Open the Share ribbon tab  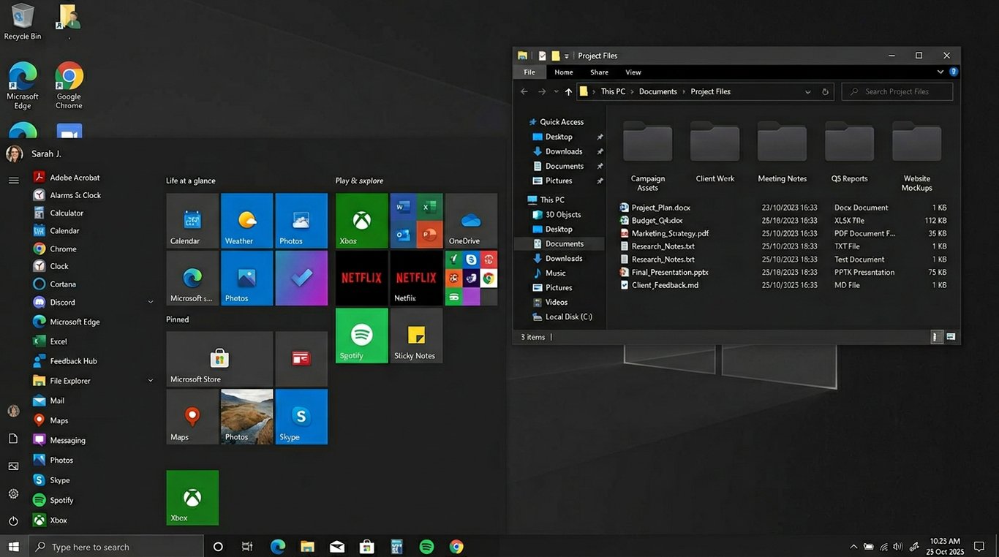pyautogui.click(x=598, y=72)
